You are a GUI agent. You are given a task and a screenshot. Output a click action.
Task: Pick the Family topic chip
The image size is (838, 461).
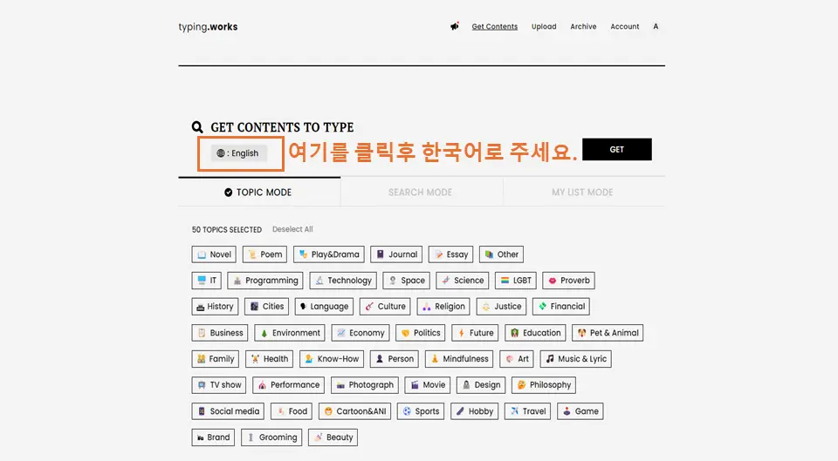pos(216,359)
